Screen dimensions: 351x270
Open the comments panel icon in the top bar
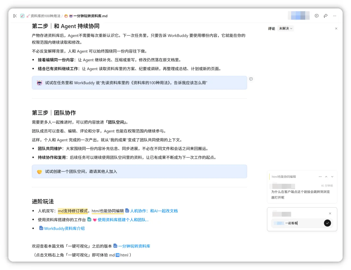317,16
